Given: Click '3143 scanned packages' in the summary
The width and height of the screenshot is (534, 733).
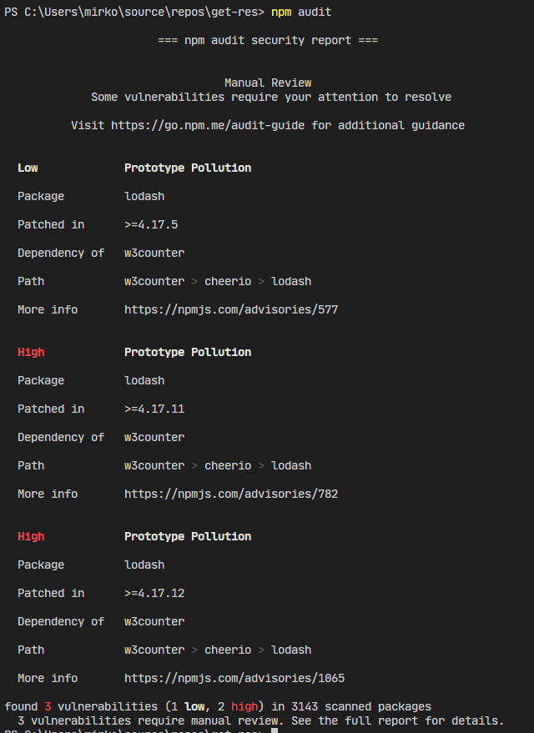Looking at the screenshot, I should (361, 706).
